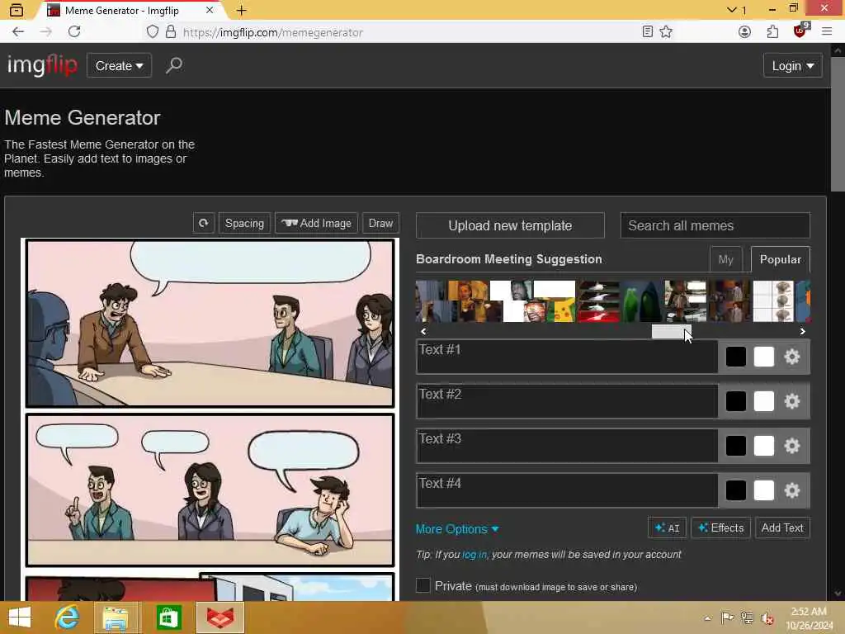This screenshot has width=845, height=634.
Task: Click the site padlock icon
Action: [x=171, y=32]
